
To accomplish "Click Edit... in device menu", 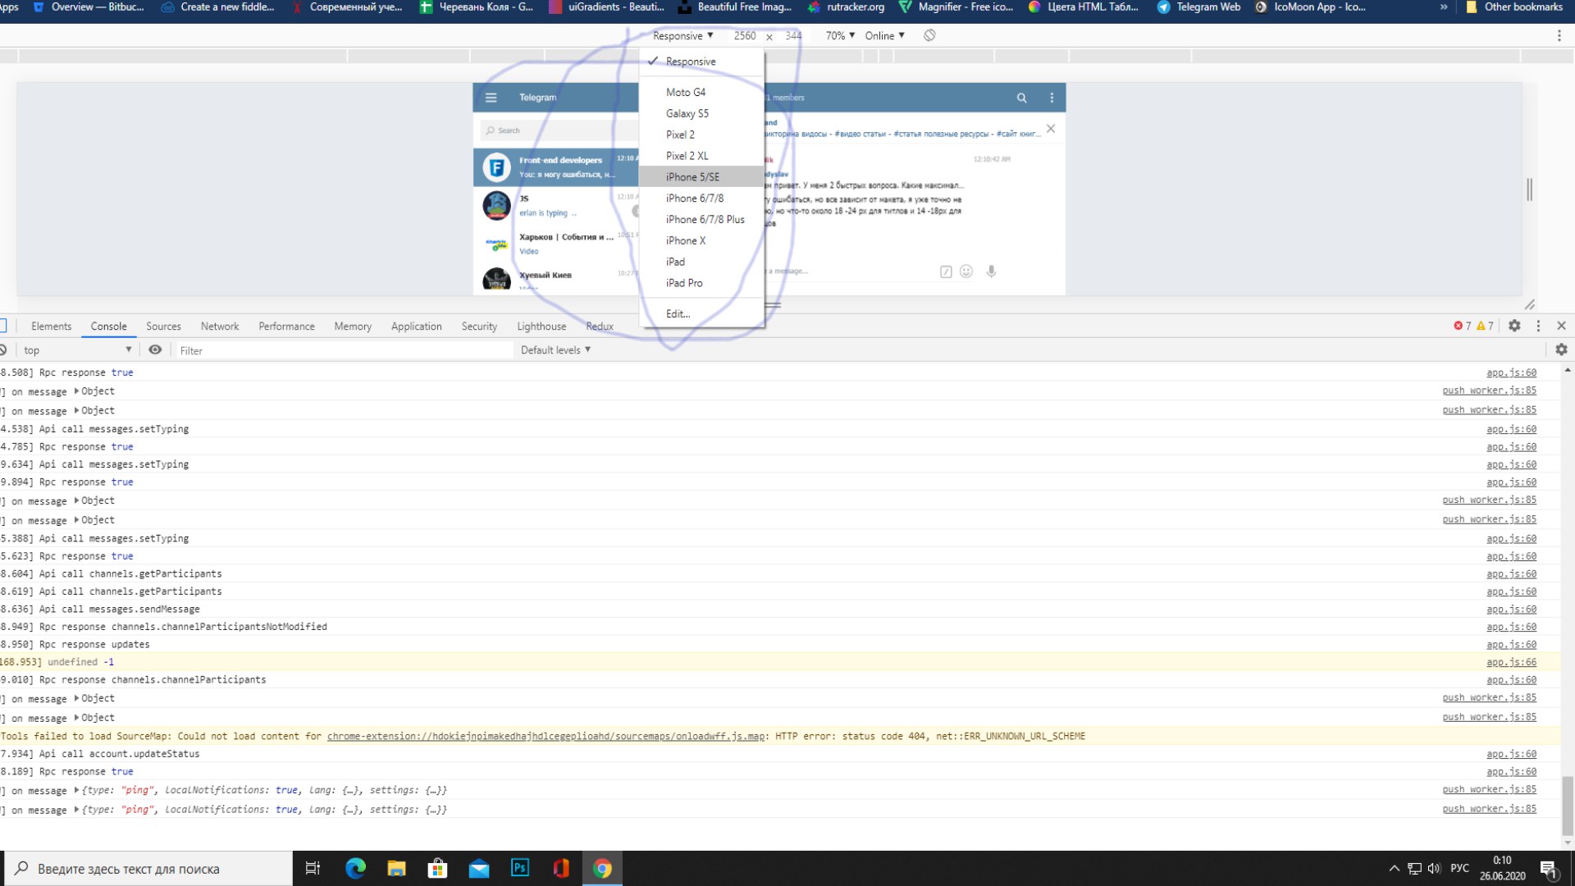I will (x=702, y=313).
